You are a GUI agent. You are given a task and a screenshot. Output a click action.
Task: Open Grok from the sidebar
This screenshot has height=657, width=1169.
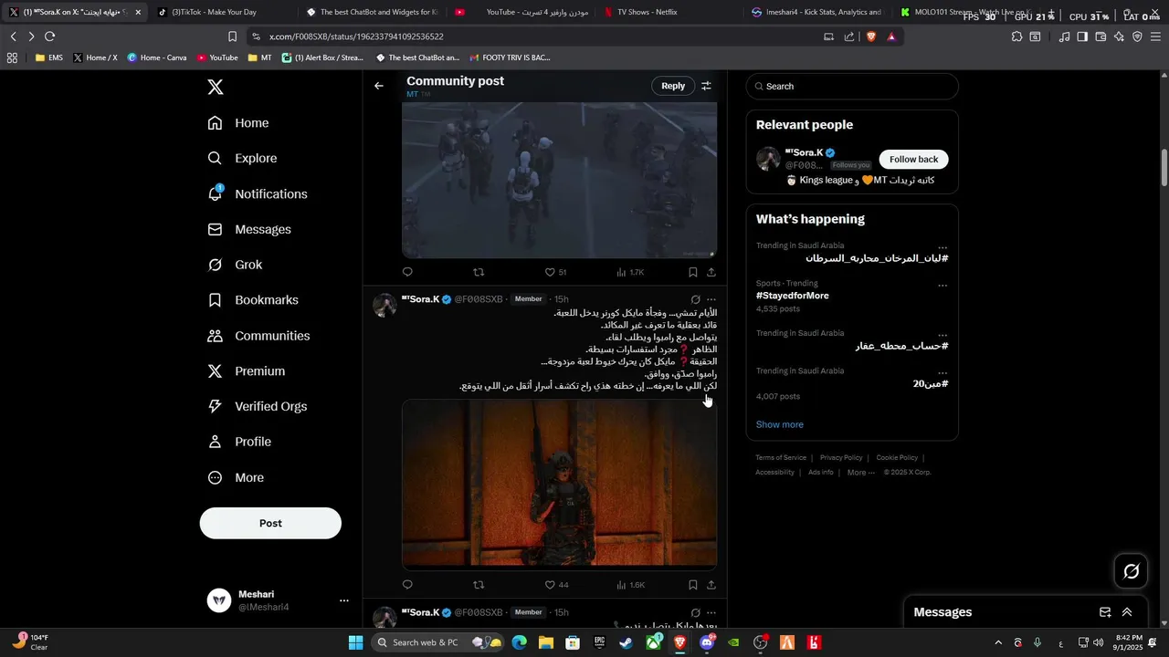coord(235,265)
